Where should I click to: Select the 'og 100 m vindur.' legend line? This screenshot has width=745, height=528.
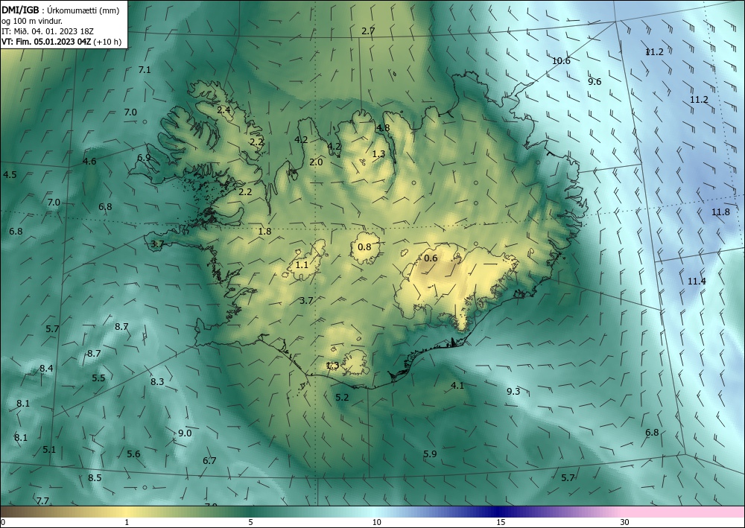[32, 20]
